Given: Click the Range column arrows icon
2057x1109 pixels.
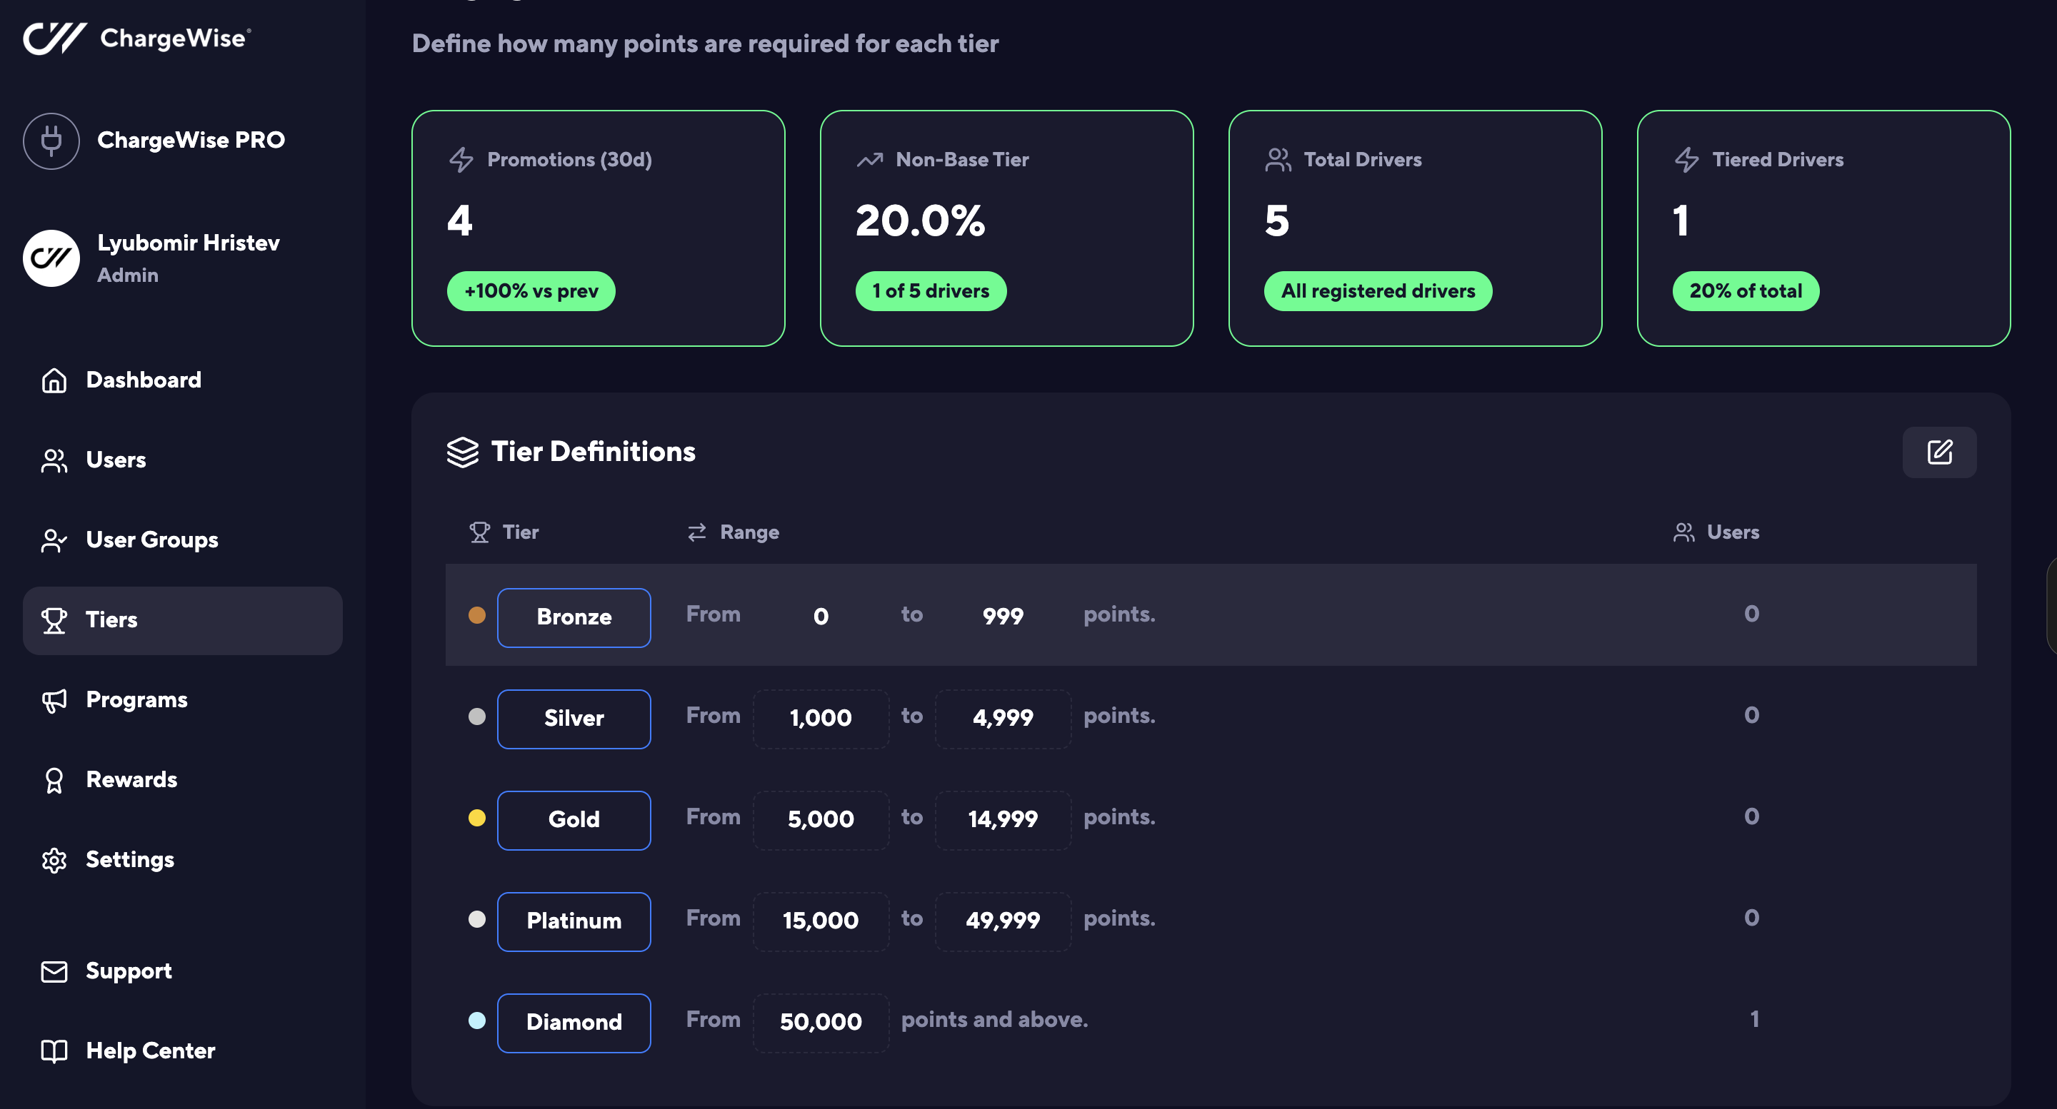Looking at the screenshot, I should point(696,532).
